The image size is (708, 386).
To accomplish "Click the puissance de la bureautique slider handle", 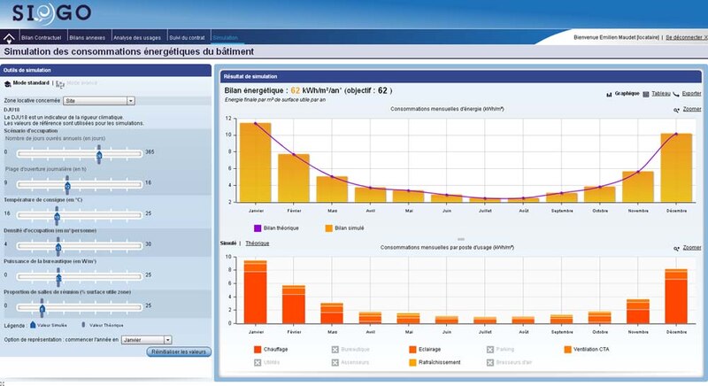I will tap(58, 278).
